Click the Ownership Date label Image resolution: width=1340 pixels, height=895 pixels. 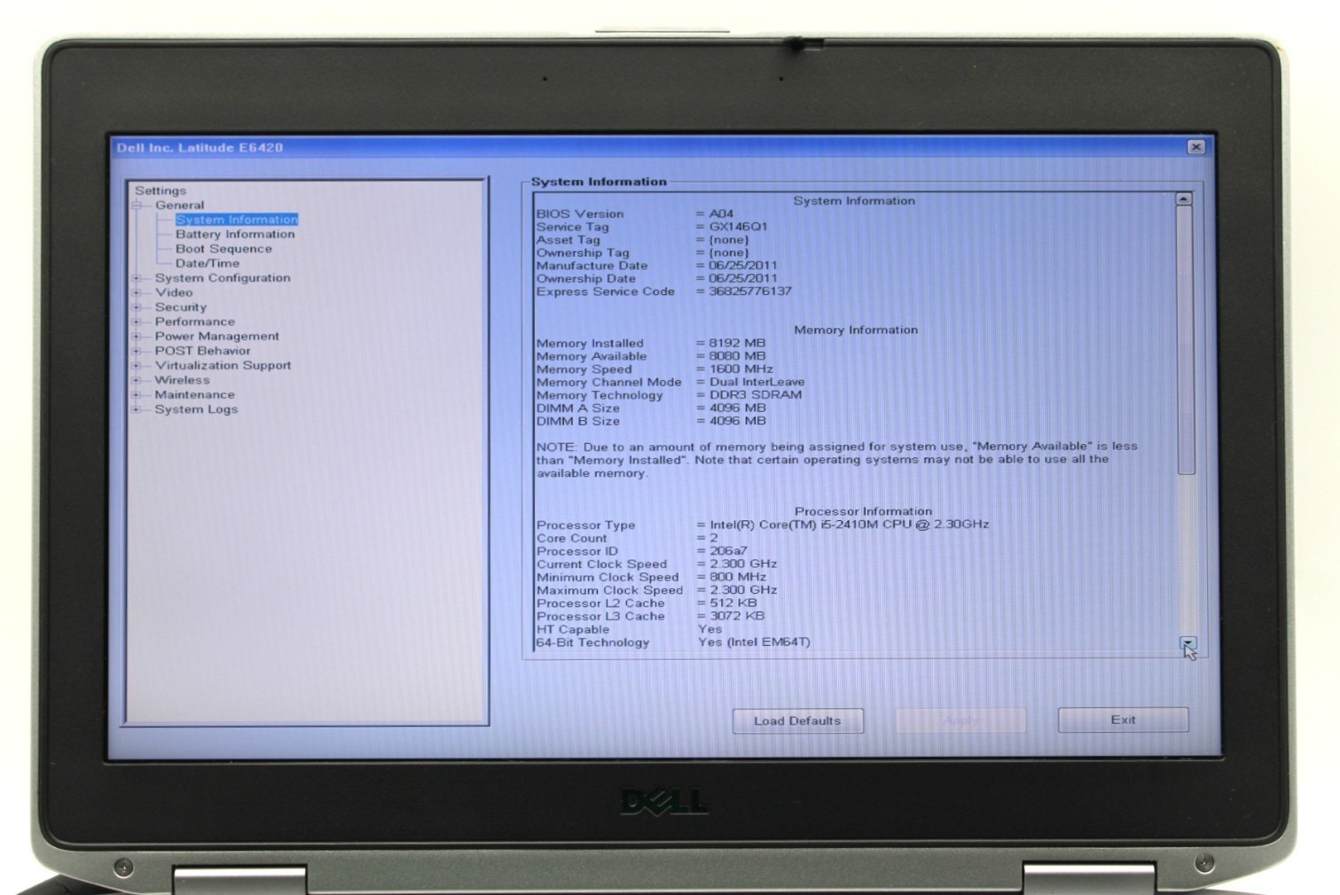585,278
